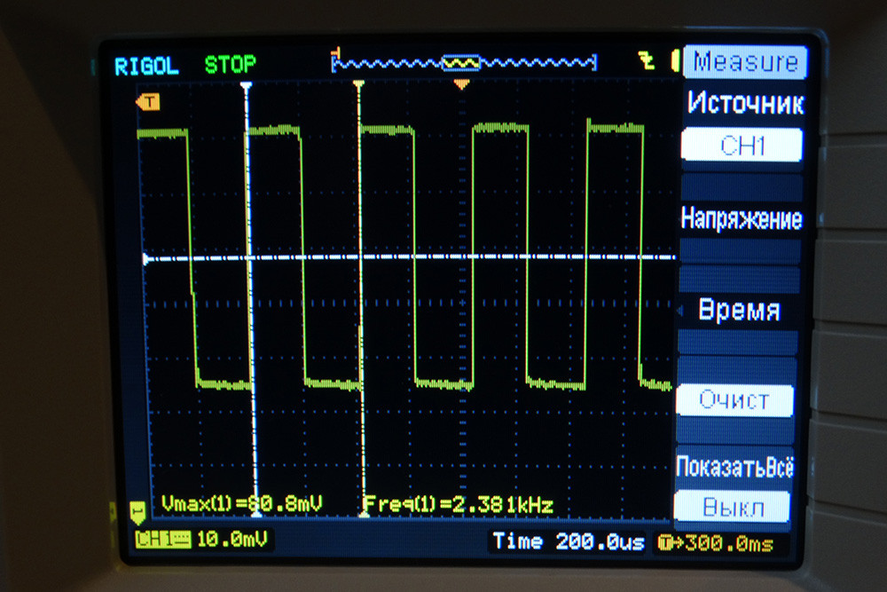Viewport: 887px width, 592px height.
Task: Select the Measure menu title
Action: [745, 62]
